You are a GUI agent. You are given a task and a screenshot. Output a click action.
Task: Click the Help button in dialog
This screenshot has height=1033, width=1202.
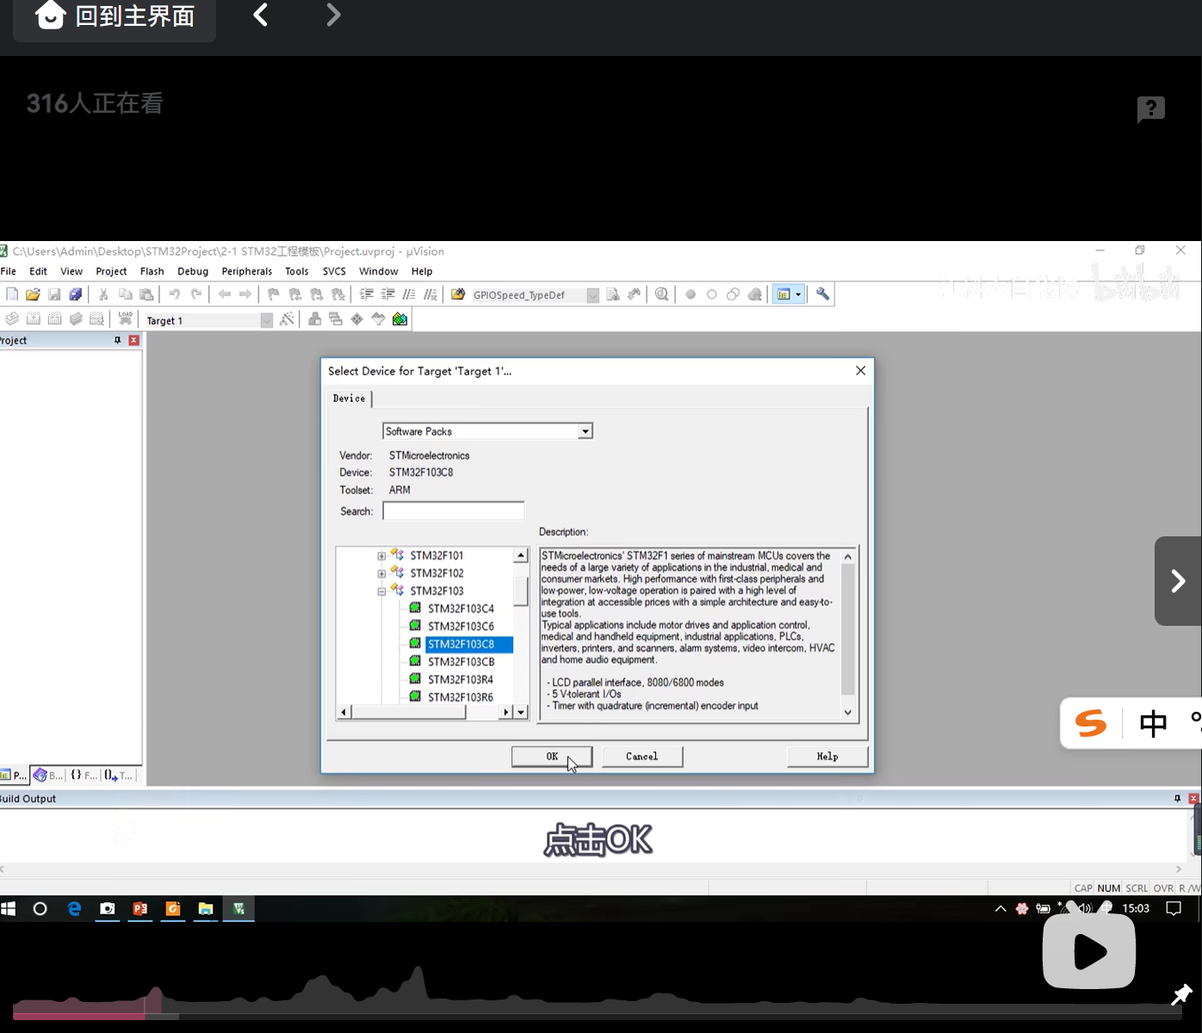tap(827, 757)
